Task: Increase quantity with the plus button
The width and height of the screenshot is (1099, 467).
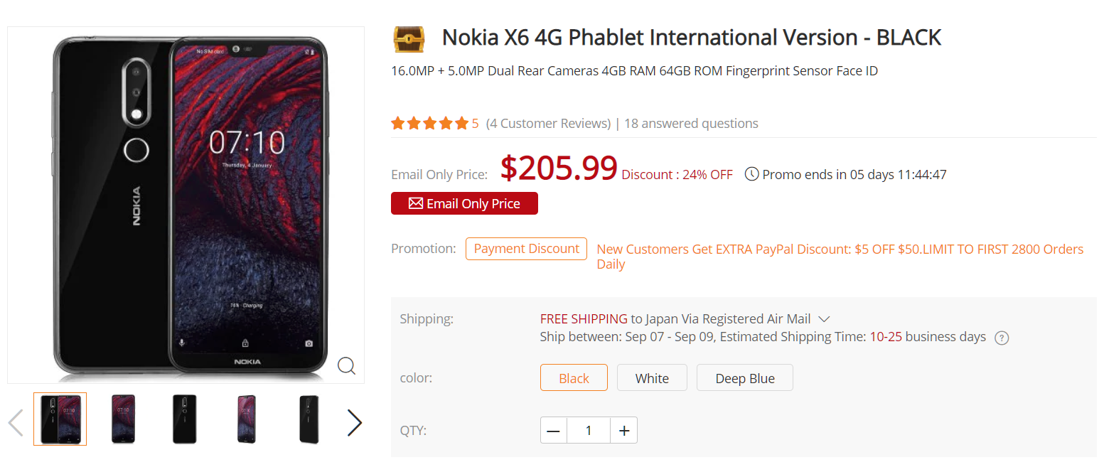Action: click(624, 431)
